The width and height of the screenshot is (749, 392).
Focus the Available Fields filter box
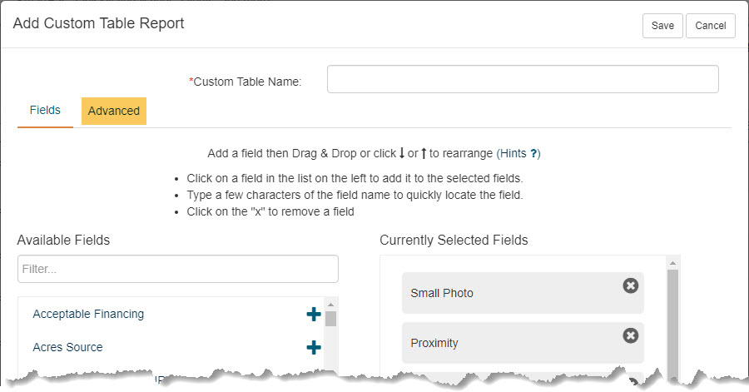click(x=178, y=269)
